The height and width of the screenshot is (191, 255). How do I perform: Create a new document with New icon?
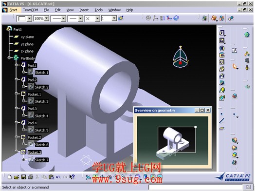10,177
